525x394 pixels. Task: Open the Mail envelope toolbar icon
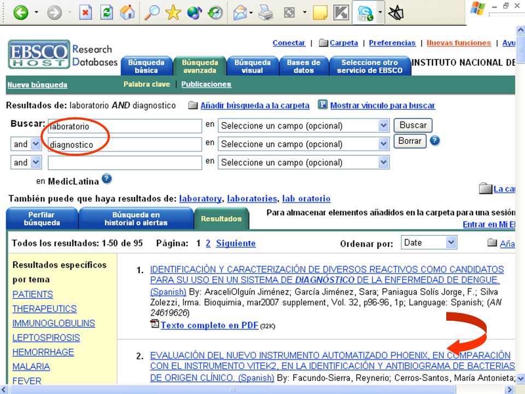click(240, 13)
